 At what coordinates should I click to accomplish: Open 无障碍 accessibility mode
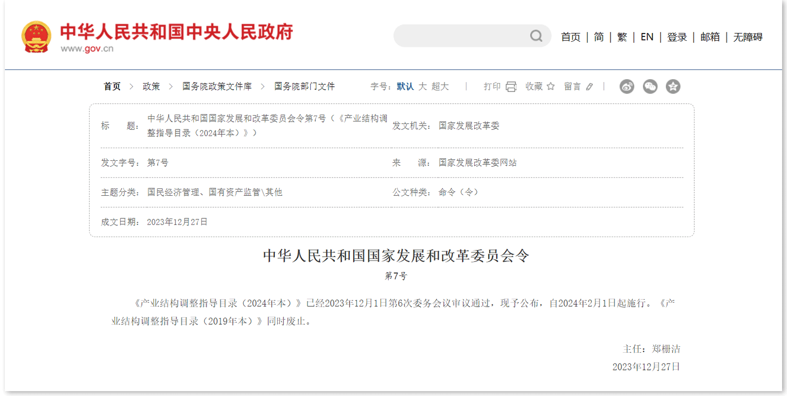click(748, 37)
